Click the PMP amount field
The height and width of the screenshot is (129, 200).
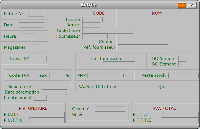(x=104, y=75)
